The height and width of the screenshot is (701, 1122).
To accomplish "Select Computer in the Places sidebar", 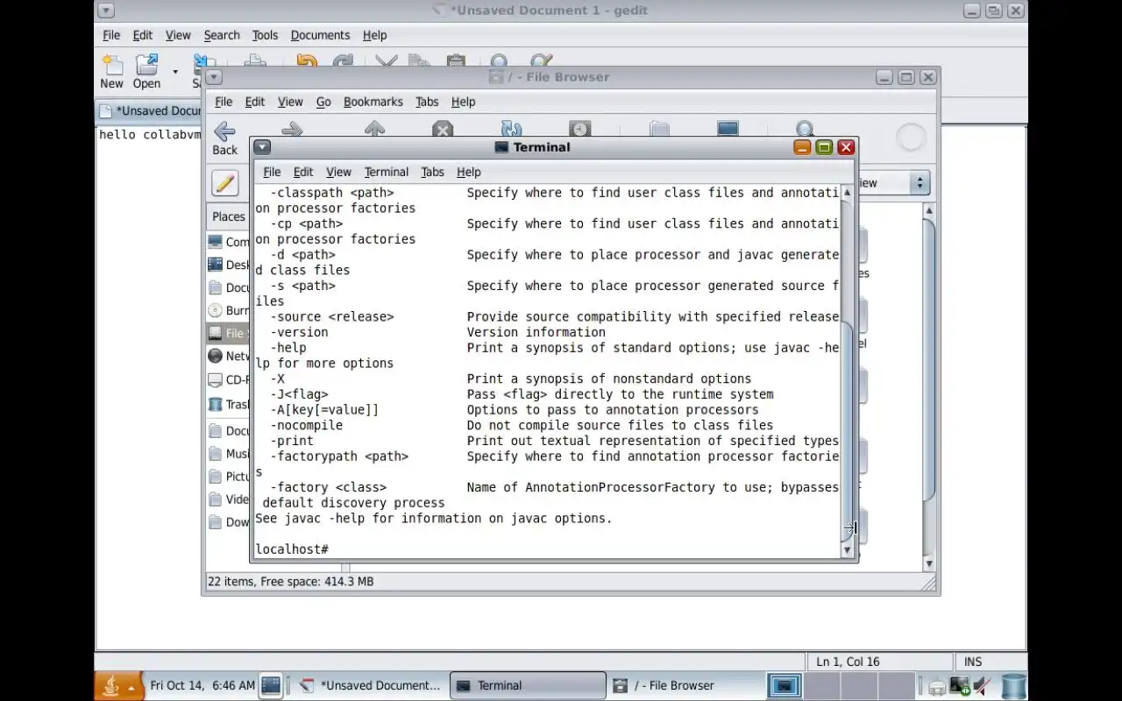I will [x=228, y=242].
